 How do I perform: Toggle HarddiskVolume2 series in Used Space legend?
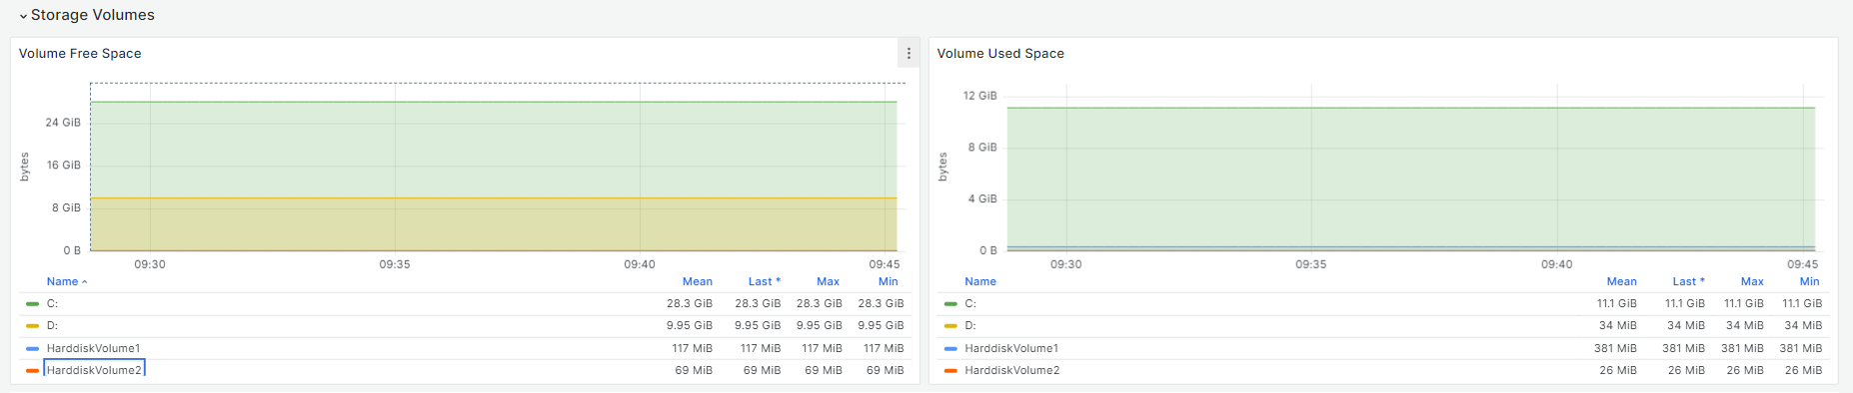(1012, 370)
